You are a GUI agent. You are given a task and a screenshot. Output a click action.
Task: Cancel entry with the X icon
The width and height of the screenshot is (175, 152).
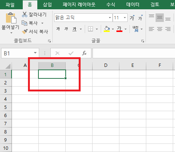tap(57, 53)
